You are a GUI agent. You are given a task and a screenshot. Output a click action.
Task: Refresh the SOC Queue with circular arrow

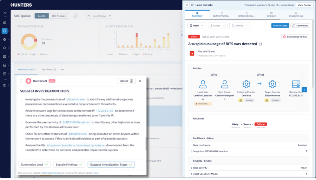pyautogui.click(x=75, y=16)
